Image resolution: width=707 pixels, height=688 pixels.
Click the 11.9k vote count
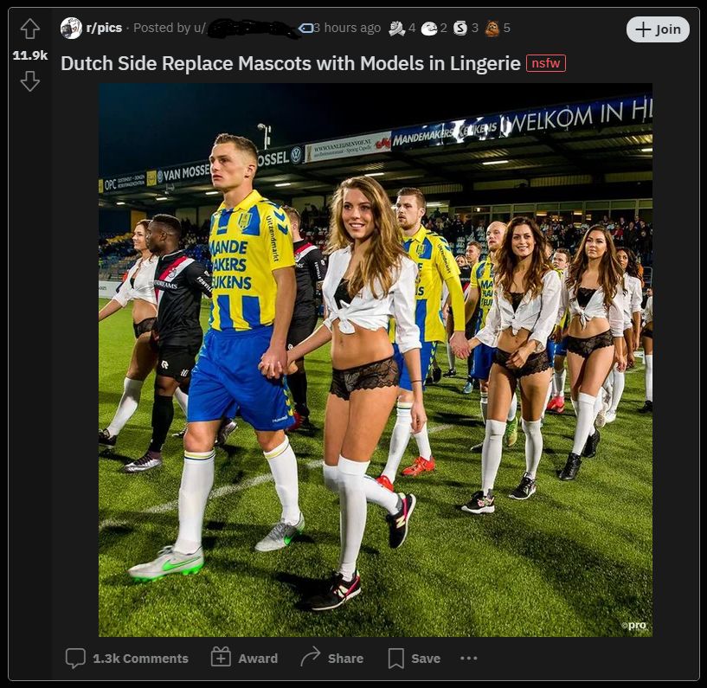[30, 54]
